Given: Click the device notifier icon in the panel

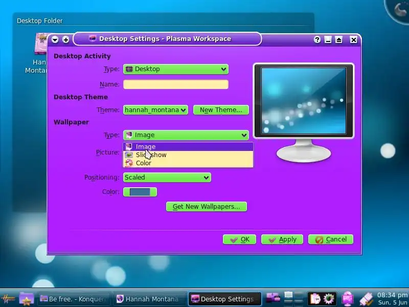Looking at the screenshot, I should (x=273, y=298).
